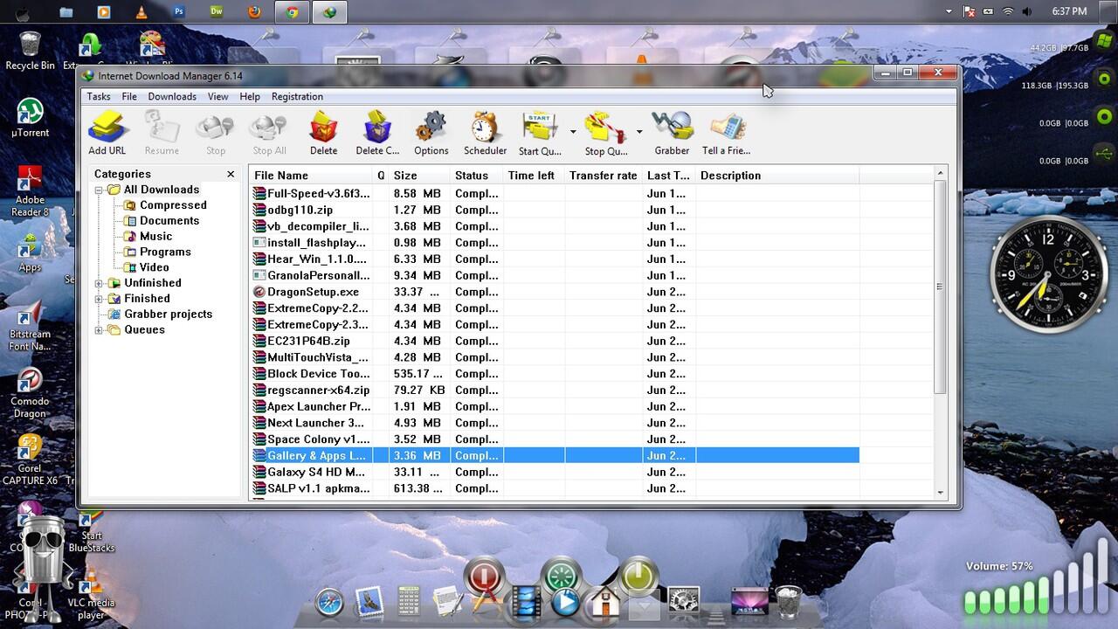This screenshot has width=1118, height=629.
Task: Open the Tasks menu
Action: (x=99, y=96)
